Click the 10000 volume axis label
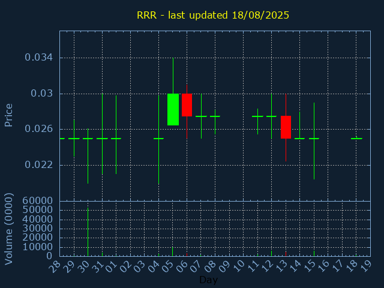 point(37,247)
